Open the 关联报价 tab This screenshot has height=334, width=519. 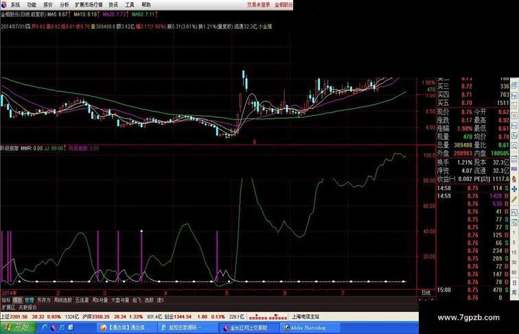pos(27,307)
